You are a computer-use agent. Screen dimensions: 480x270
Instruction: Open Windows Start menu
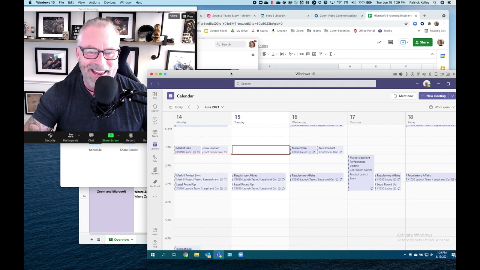point(153,255)
